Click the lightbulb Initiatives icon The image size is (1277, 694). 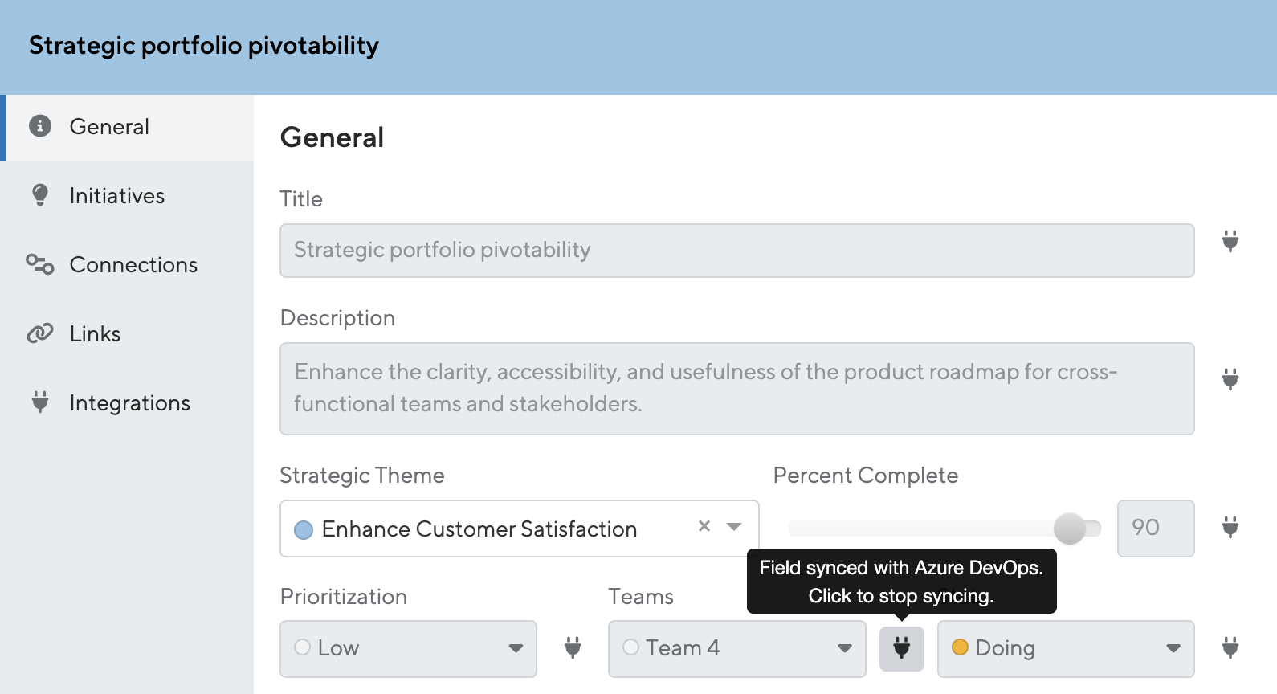[x=40, y=195]
